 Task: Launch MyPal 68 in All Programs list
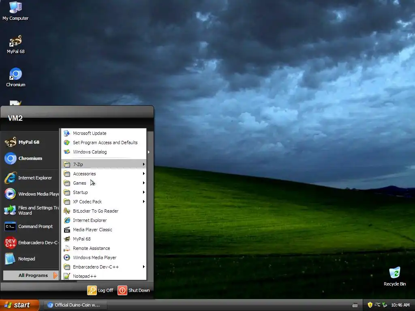104,239
